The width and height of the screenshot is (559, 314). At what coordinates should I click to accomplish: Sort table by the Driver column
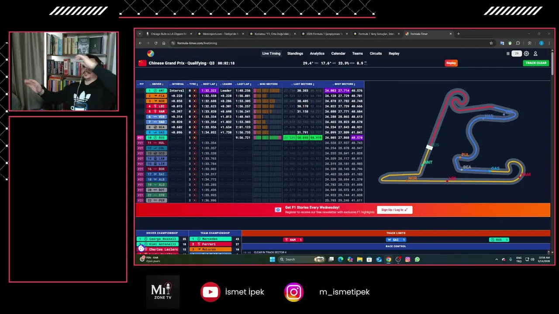coord(157,84)
